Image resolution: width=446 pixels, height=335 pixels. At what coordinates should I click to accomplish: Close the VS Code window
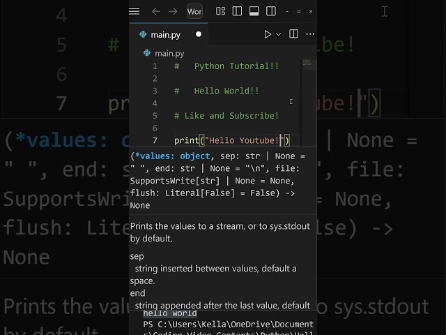[x=311, y=11]
